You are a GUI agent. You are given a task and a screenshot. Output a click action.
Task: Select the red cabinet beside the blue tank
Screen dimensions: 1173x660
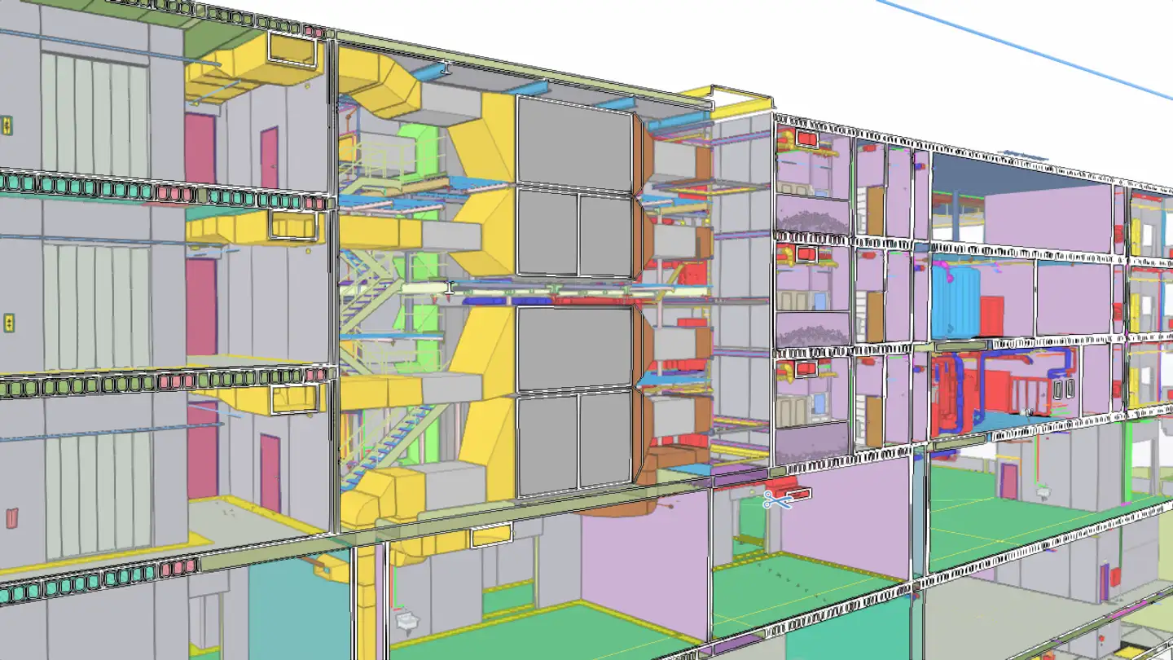(x=991, y=316)
